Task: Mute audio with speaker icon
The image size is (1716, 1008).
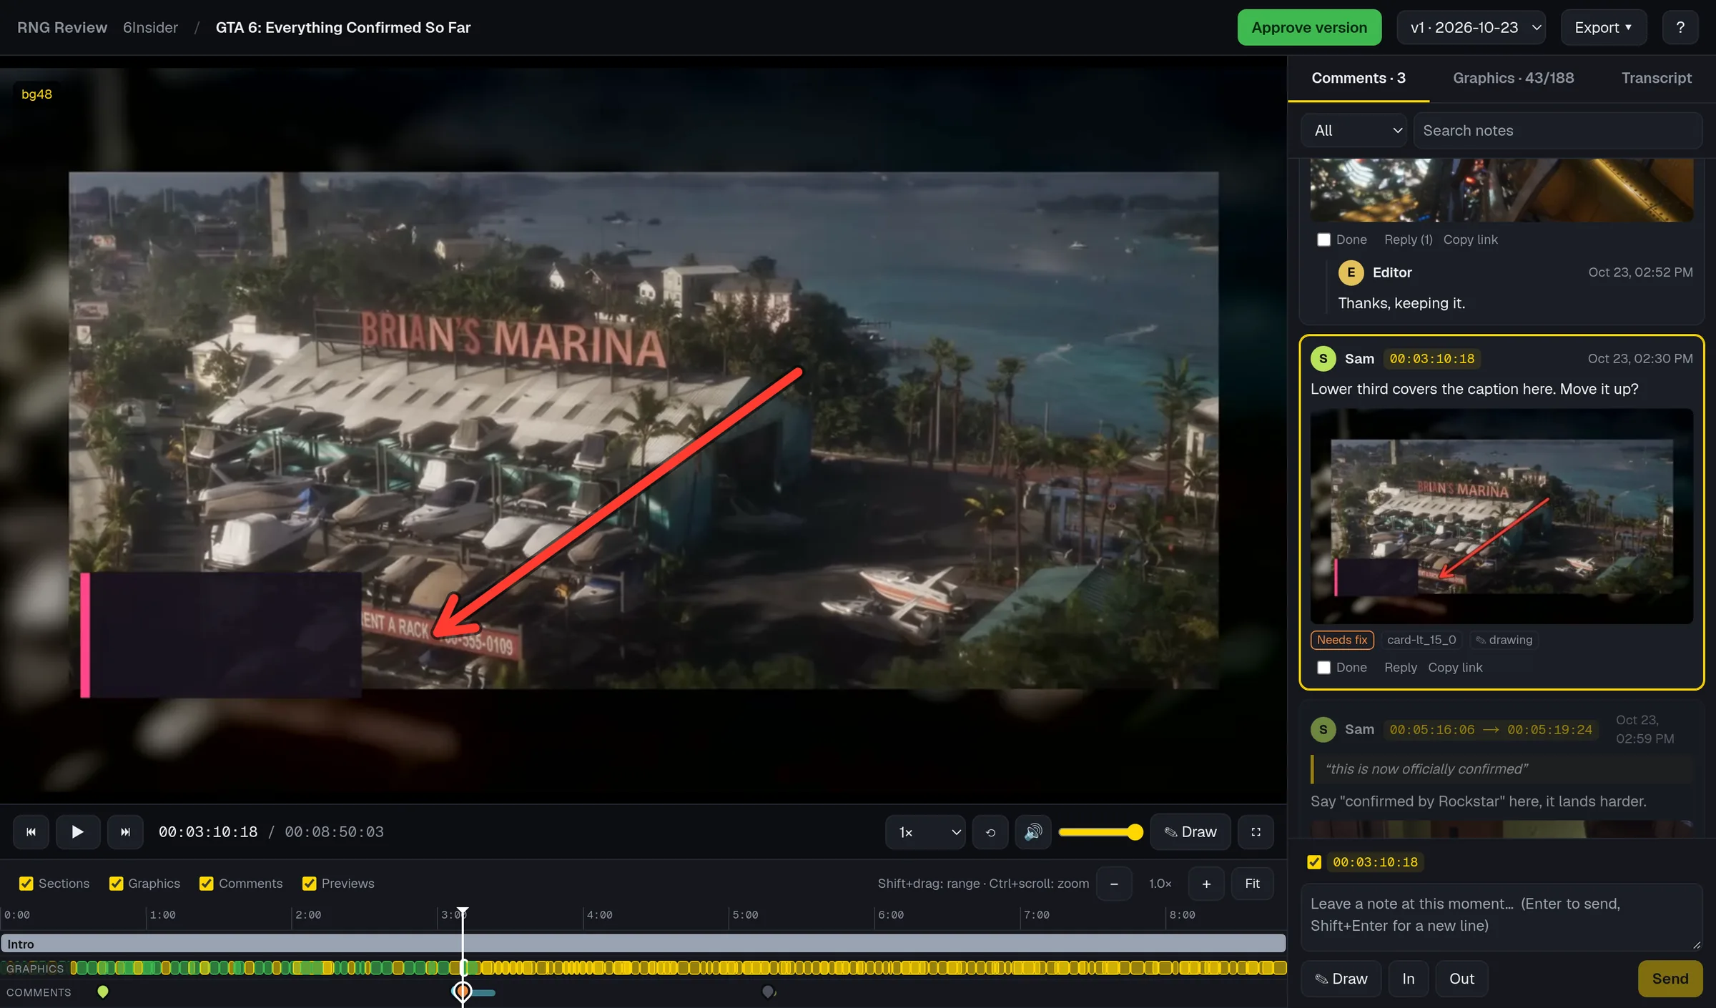Action: click(1033, 832)
